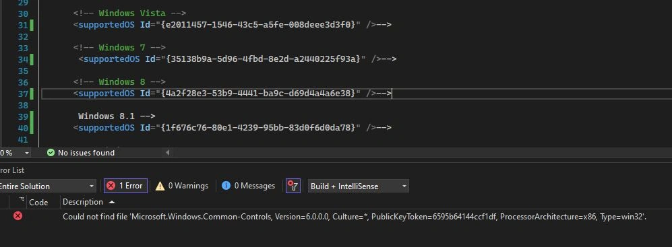Select the Common-Controls error description row
Viewport: 672px width, 247px height.
(336, 217)
